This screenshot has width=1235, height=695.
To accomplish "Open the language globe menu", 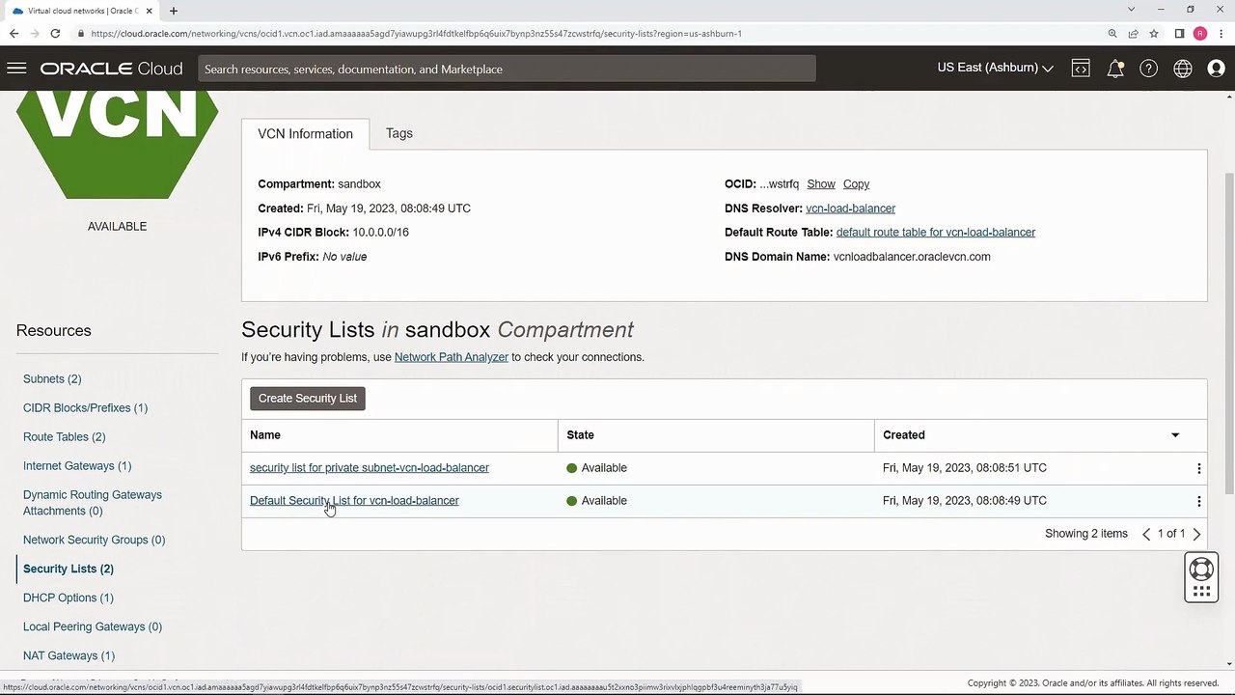I will pyautogui.click(x=1182, y=69).
